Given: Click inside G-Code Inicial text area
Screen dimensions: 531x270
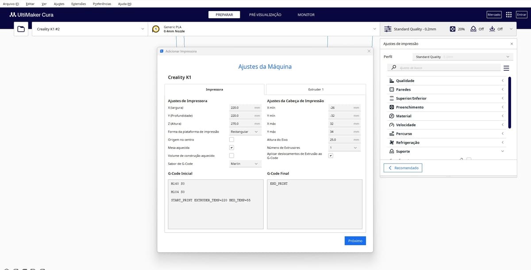Looking at the screenshot, I should click(x=215, y=204).
